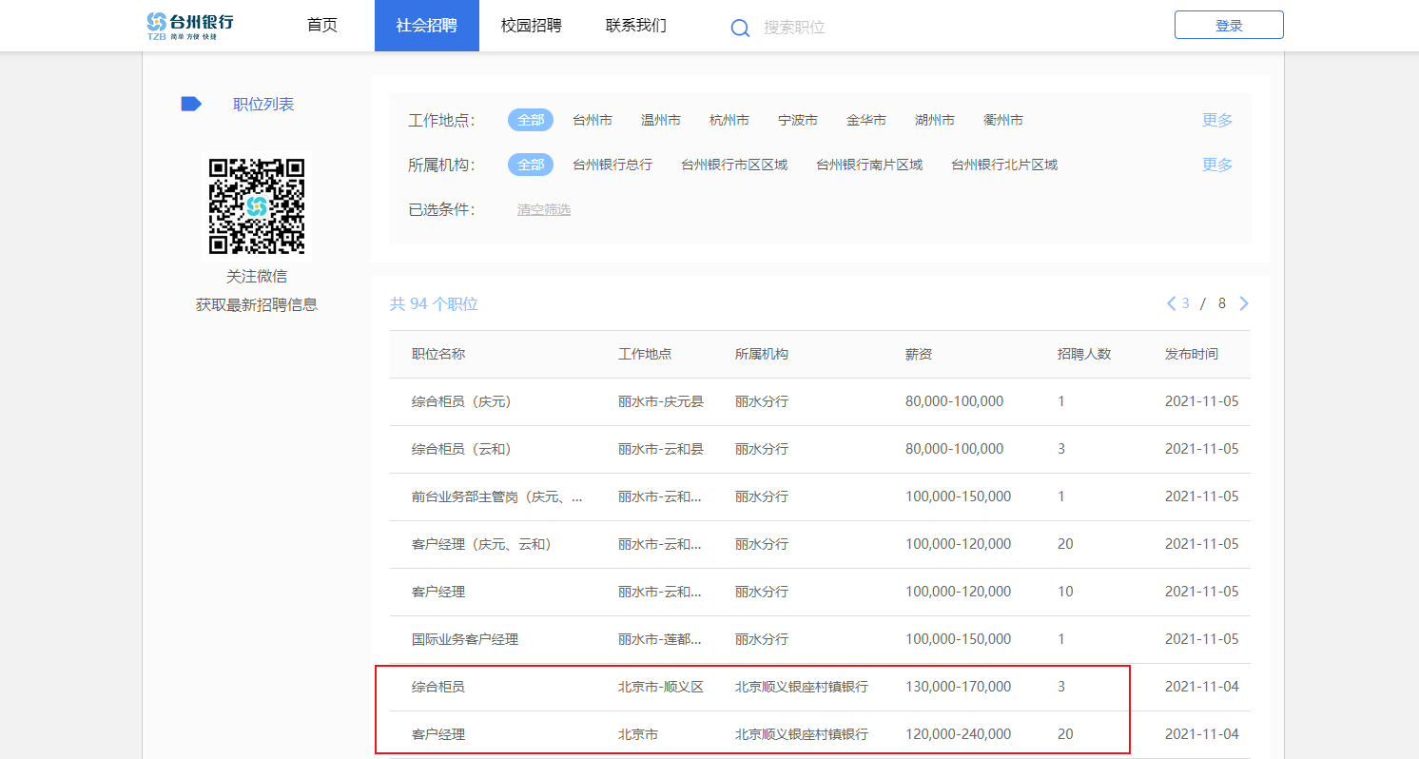This screenshot has height=759, width=1419.
Task: Filter work location by 湖州市
Action: (935, 120)
